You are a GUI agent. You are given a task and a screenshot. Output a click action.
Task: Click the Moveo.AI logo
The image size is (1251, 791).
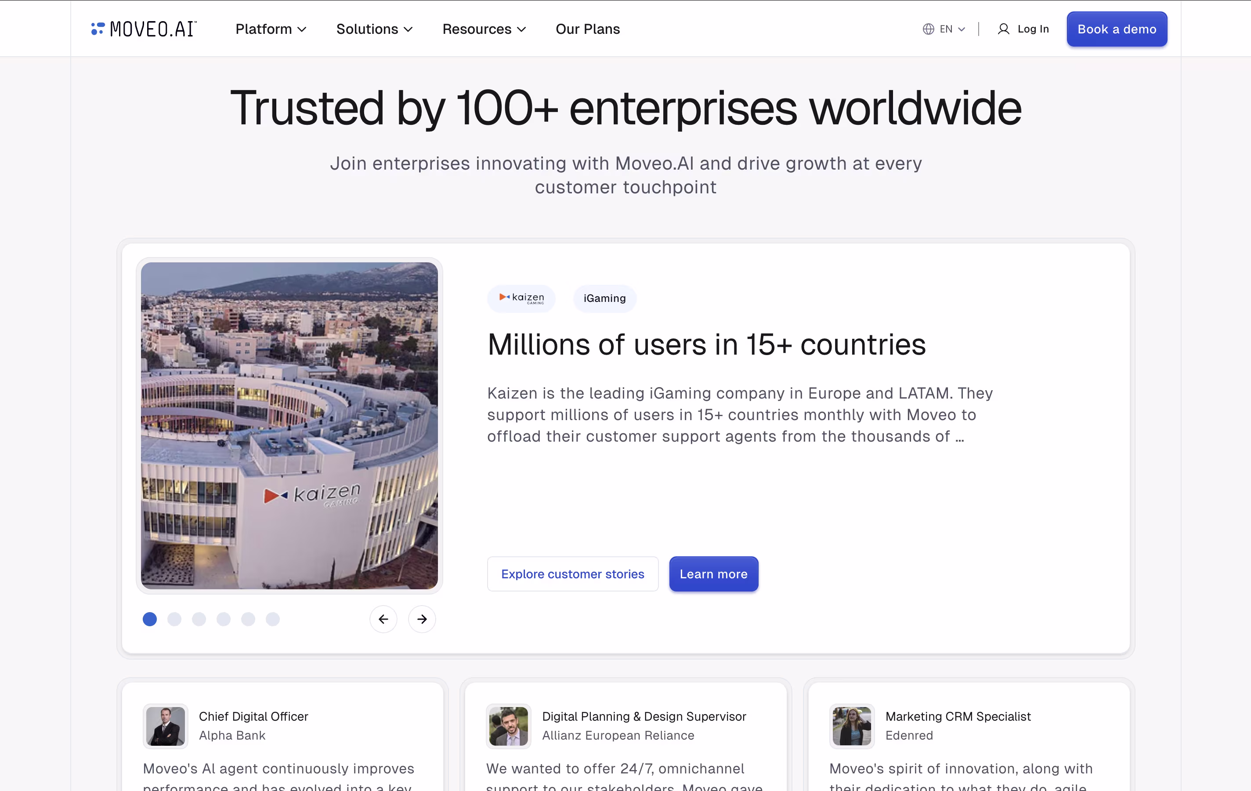click(144, 29)
